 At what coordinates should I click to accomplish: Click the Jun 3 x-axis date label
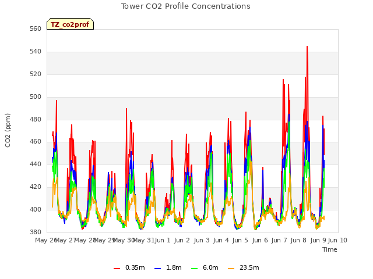(202, 240)
